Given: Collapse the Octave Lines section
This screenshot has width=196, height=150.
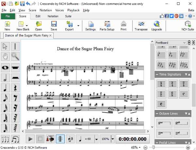Looking at the screenshot, I should (157, 114).
